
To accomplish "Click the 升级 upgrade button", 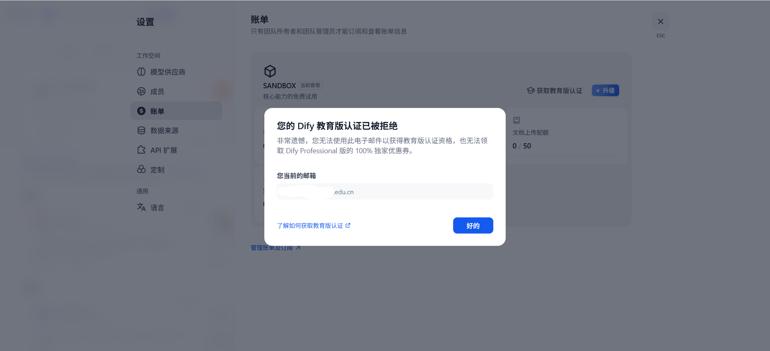I will [x=605, y=90].
